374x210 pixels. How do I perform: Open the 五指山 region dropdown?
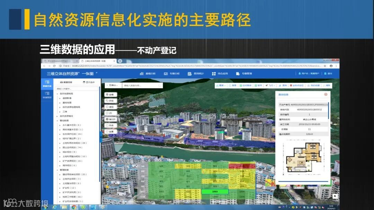(x=113, y=85)
